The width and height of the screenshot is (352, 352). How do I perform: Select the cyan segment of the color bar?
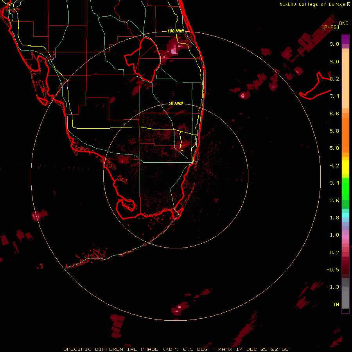(345, 215)
